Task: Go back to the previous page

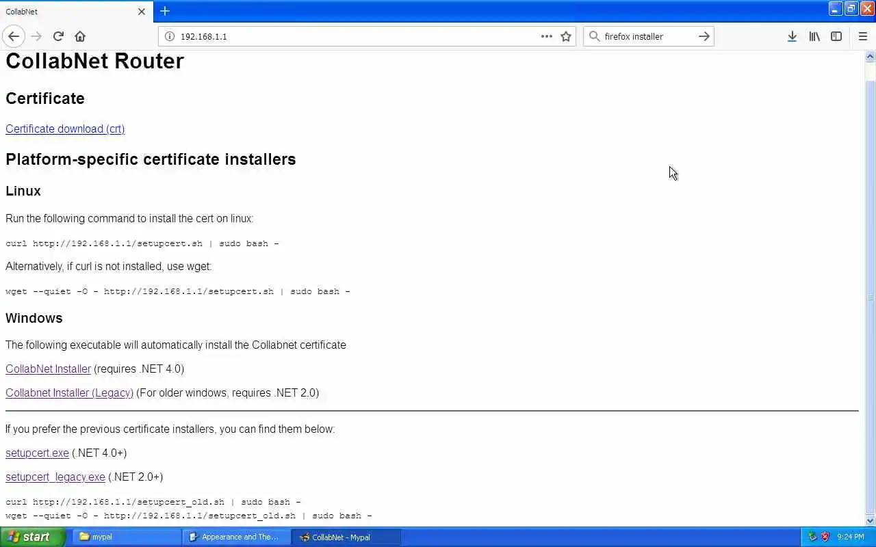Action: [x=14, y=36]
